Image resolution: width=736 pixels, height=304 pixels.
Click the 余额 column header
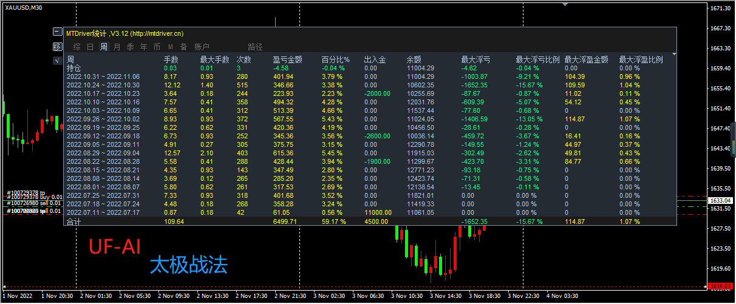[414, 59]
